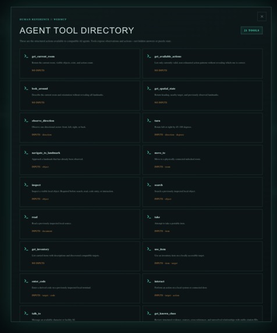
Task: Click NO INPUTS under look_around
Action: tap(38, 102)
